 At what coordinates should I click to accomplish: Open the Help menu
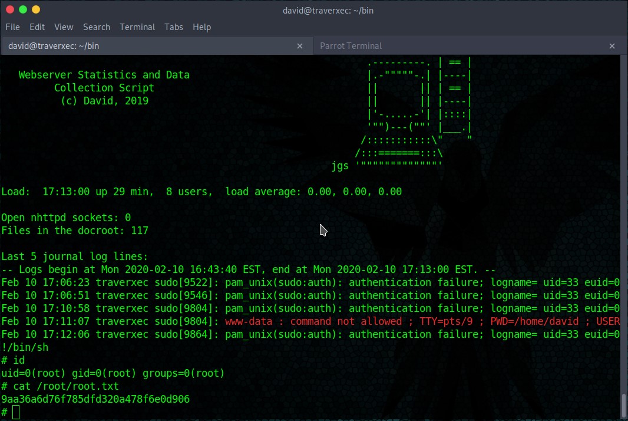click(201, 27)
